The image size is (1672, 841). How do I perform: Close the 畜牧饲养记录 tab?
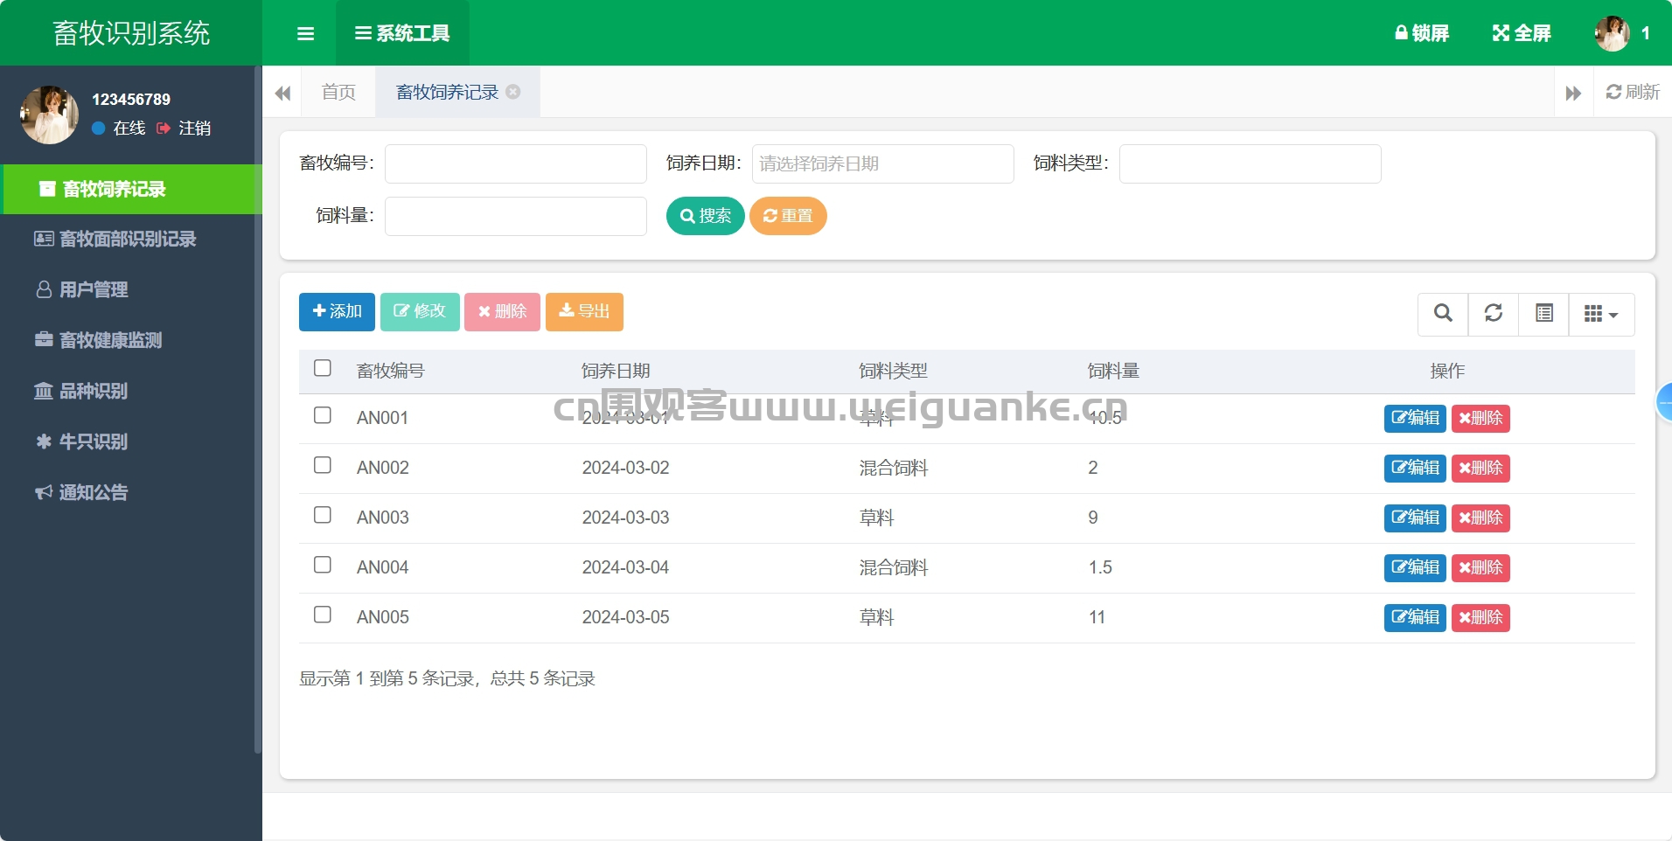coord(513,92)
